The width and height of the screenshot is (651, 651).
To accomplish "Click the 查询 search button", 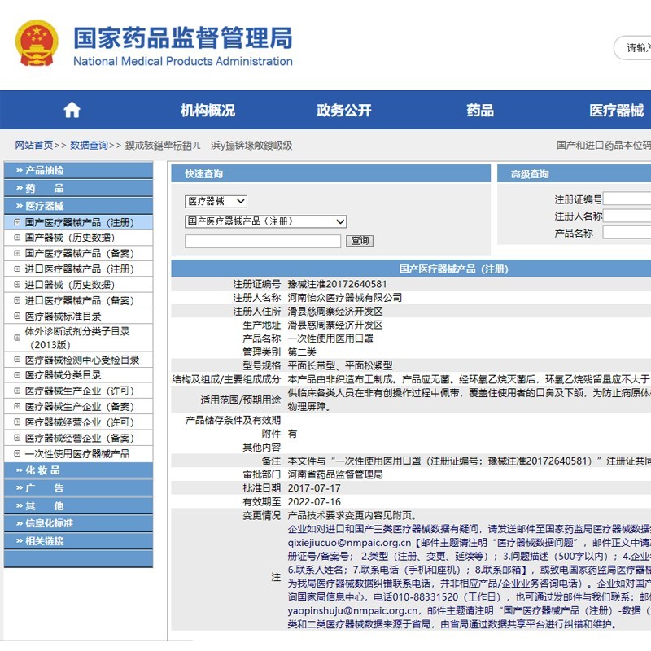I will [x=360, y=241].
